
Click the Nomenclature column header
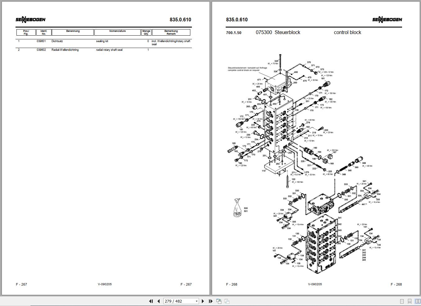coord(117,32)
